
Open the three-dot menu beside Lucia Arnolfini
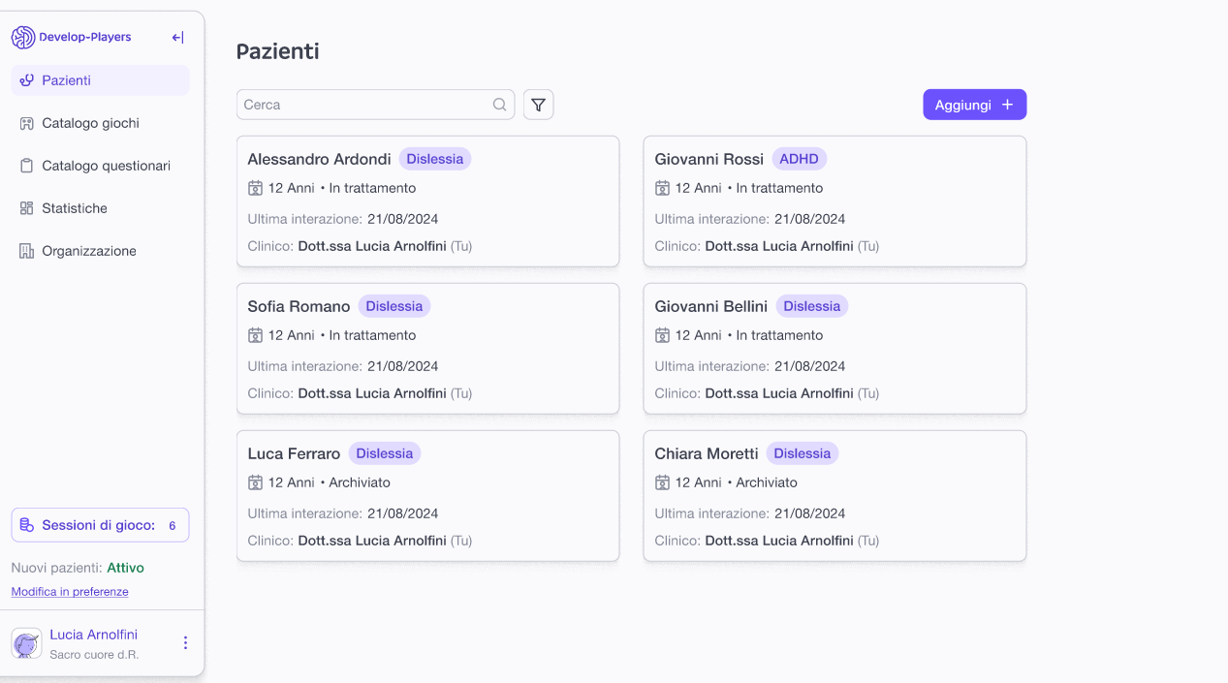coord(185,643)
